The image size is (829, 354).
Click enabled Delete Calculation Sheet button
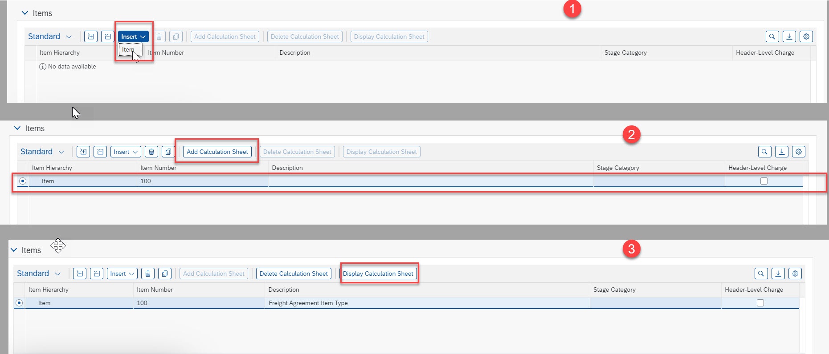(294, 274)
